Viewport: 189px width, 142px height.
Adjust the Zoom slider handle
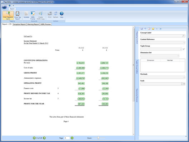click(98, 138)
